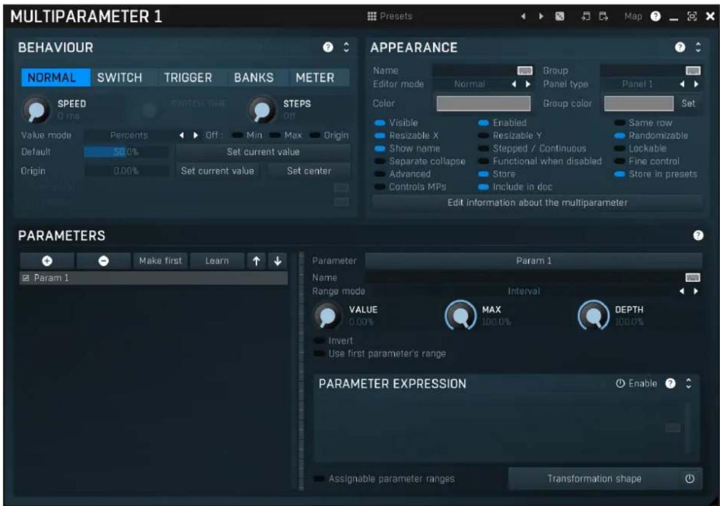
Task: Toggle Resizable X option
Action: pos(402,136)
